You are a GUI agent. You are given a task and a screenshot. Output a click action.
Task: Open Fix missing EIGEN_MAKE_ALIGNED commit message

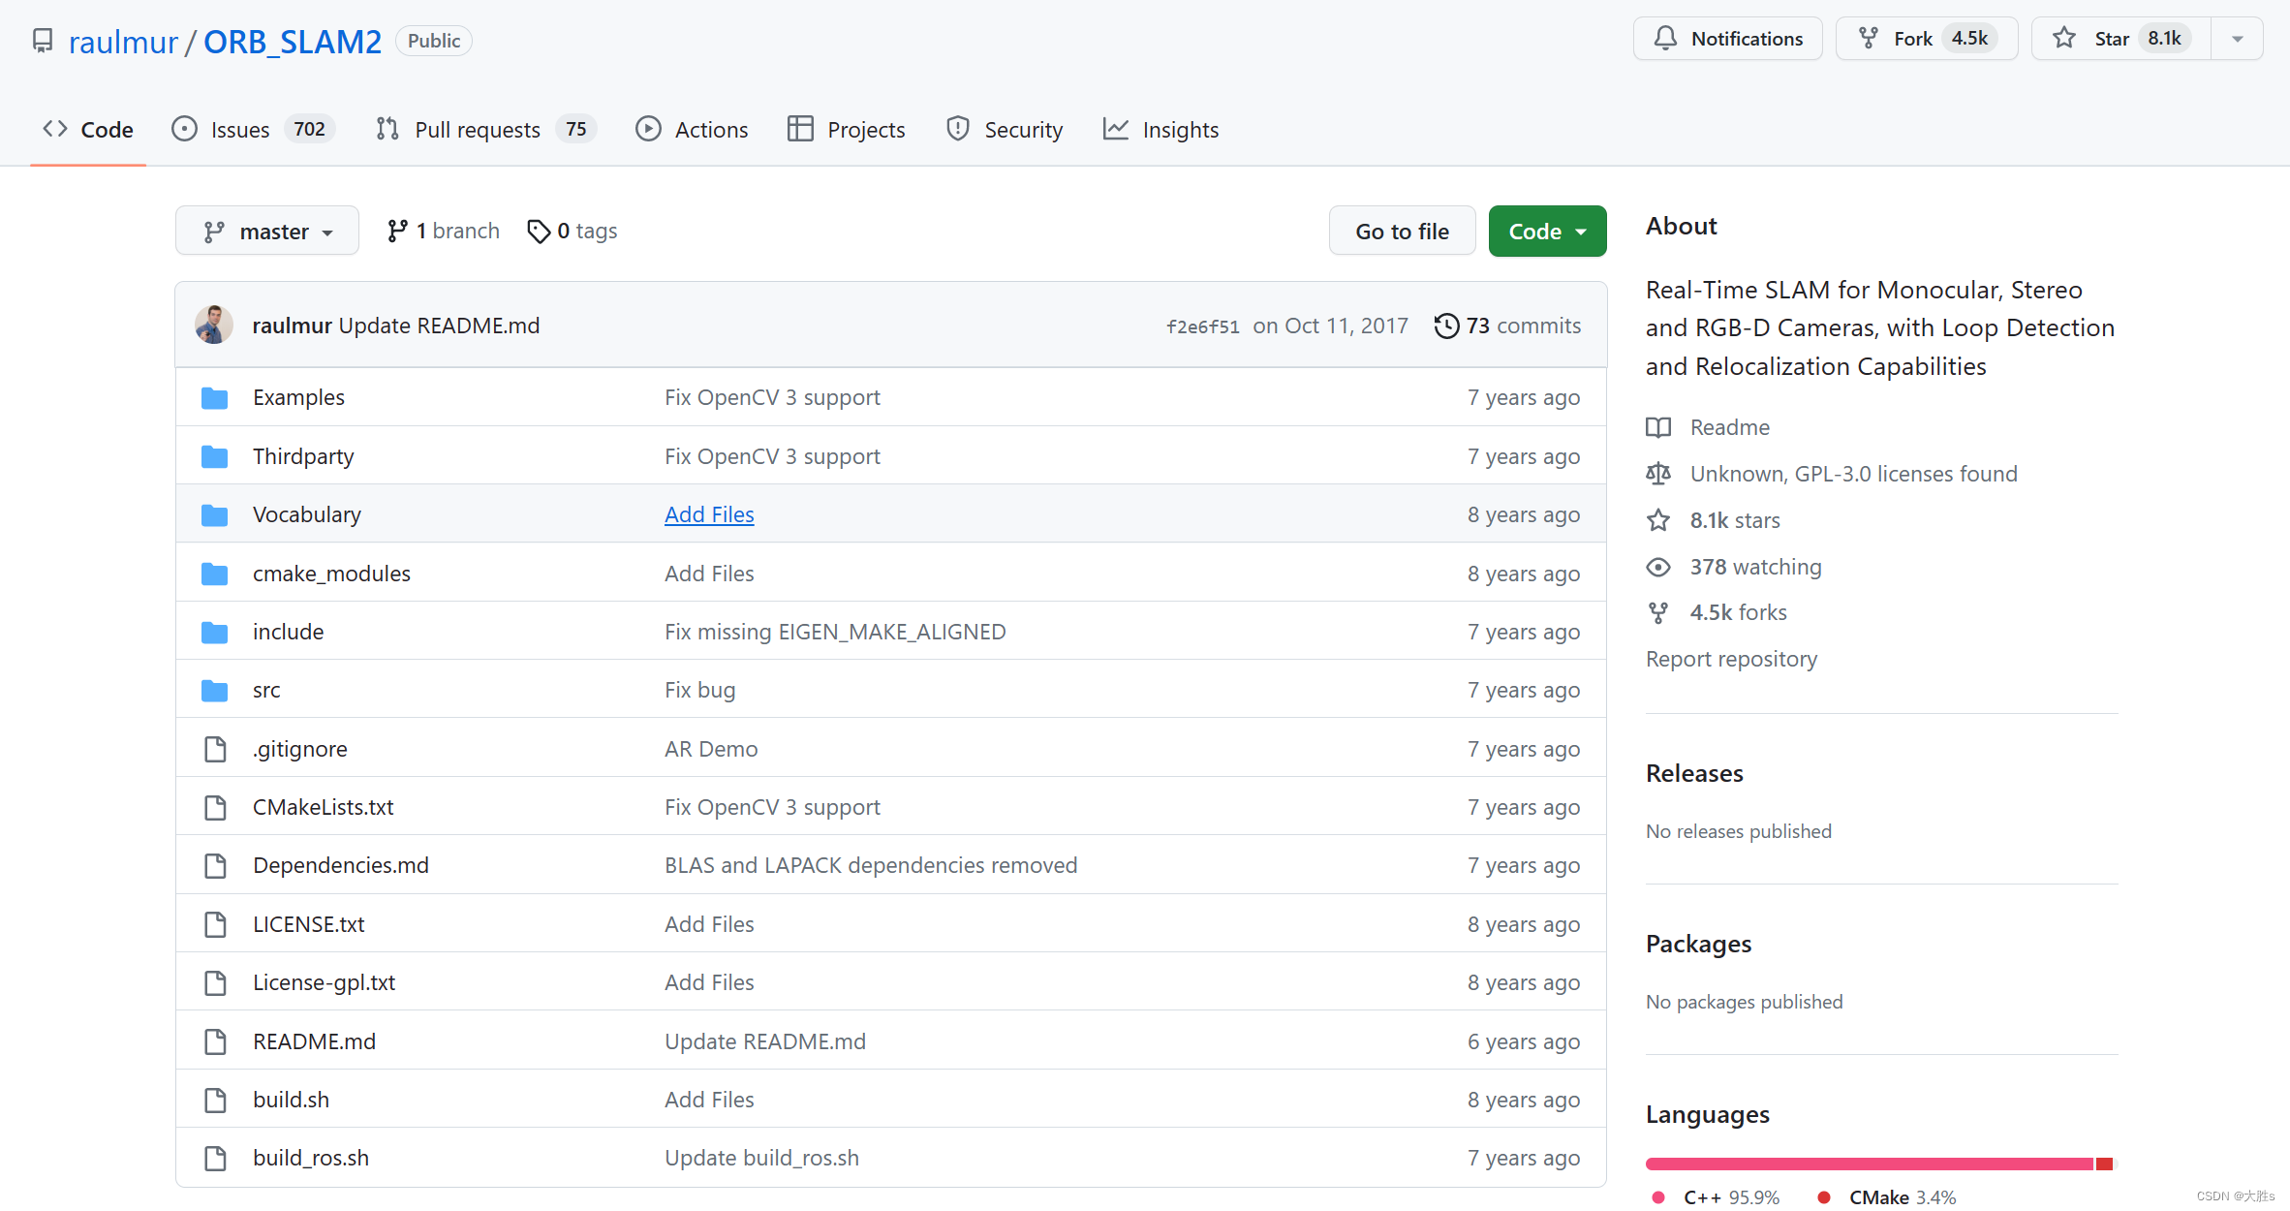(x=835, y=632)
